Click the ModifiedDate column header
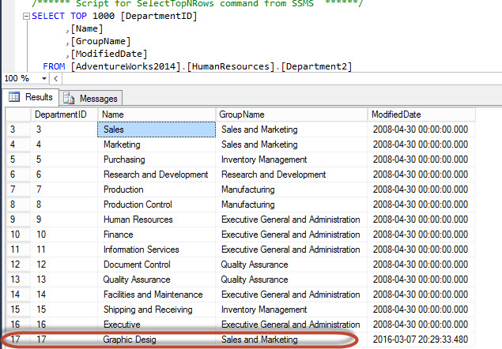This screenshot has width=502, height=349. pyautogui.click(x=421, y=114)
